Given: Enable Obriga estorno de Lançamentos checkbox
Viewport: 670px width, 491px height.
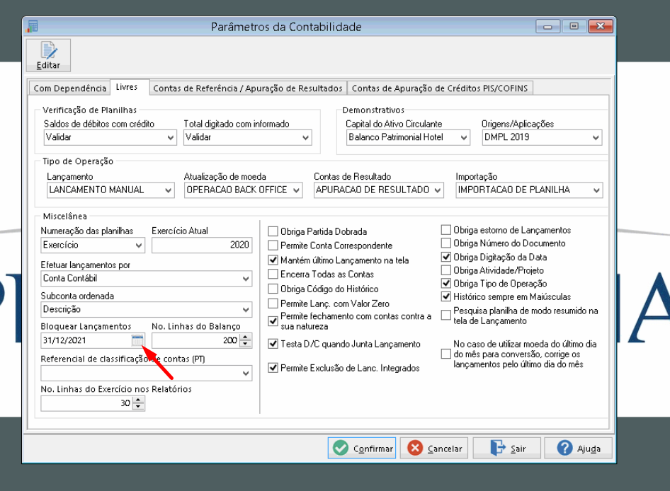Looking at the screenshot, I should 446,230.
